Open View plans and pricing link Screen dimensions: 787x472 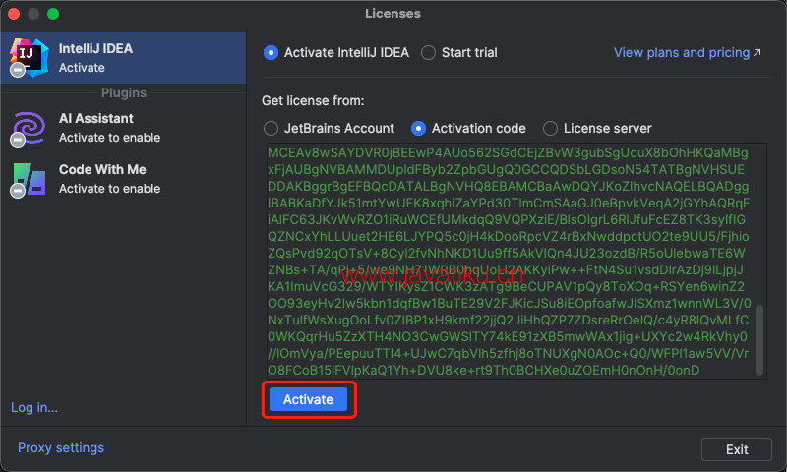[x=682, y=53]
